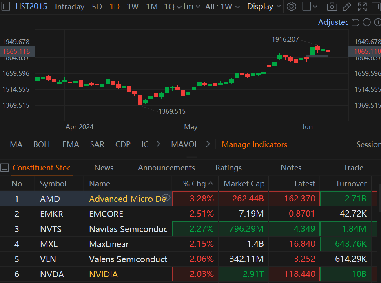This screenshot has height=283, width=381.
Task: Click the Navitas Semiconductor name
Action: coord(128,229)
